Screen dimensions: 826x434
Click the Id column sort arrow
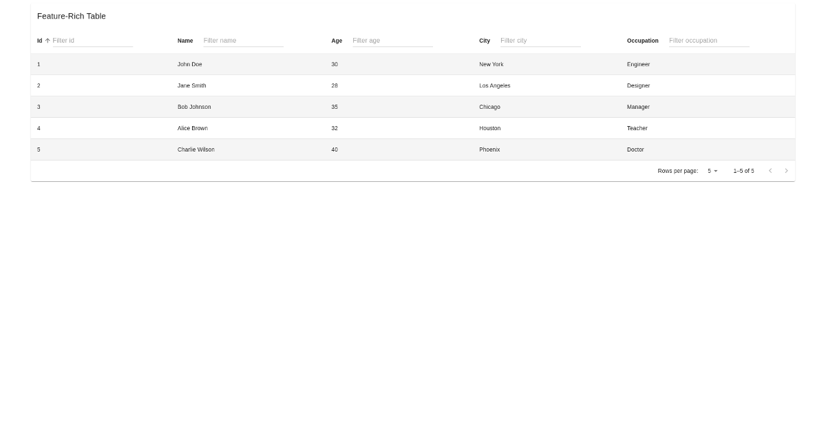[47, 41]
